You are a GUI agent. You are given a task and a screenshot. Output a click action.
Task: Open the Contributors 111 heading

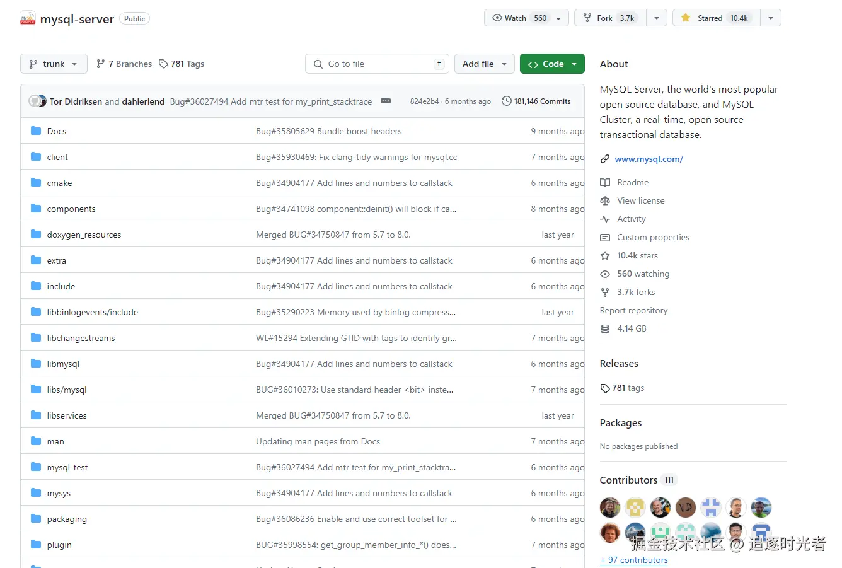638,480
